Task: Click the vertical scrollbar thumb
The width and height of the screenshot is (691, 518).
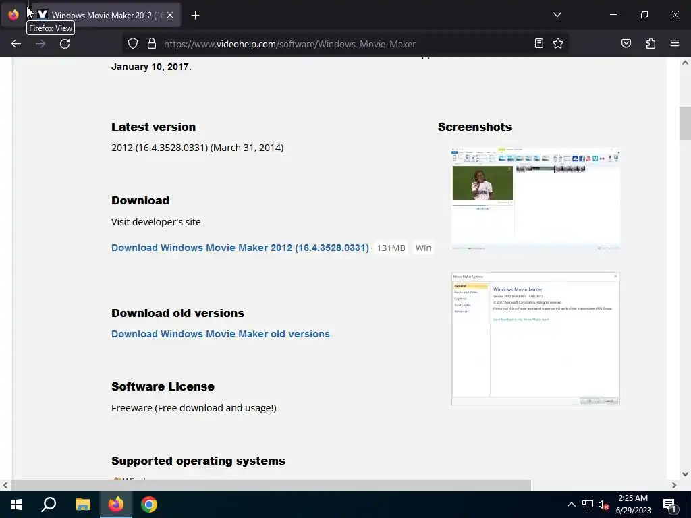Action: [x=685, y=123]
